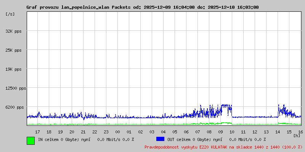Click the '16' hour label on x-axis
Viewport: 305px width, 152px height.
click(x=300, y=132)
